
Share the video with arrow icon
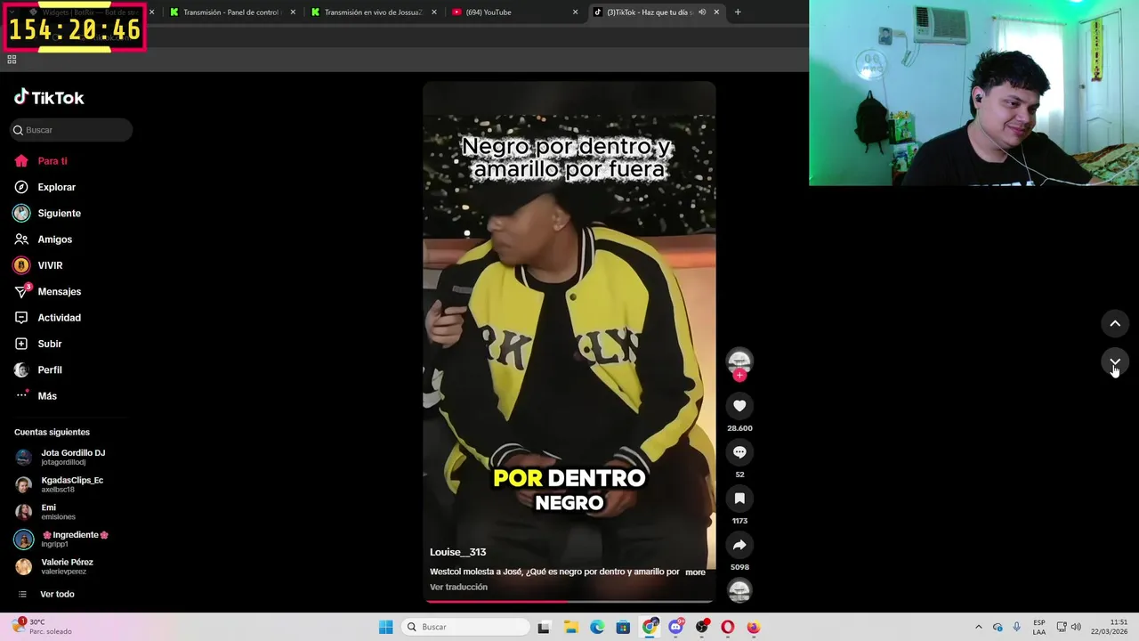pyautogui.click(x=739, y=545)
